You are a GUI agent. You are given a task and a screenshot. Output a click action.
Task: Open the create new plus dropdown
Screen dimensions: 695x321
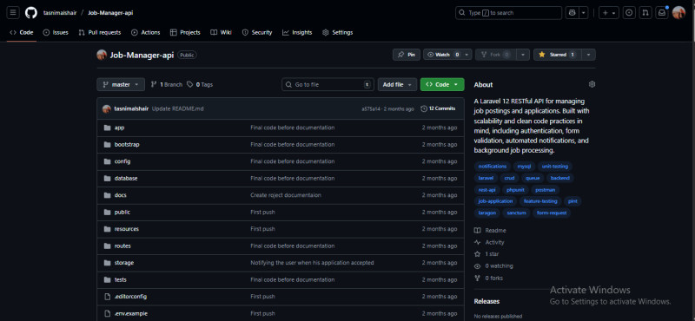click(x=609, y=13)
